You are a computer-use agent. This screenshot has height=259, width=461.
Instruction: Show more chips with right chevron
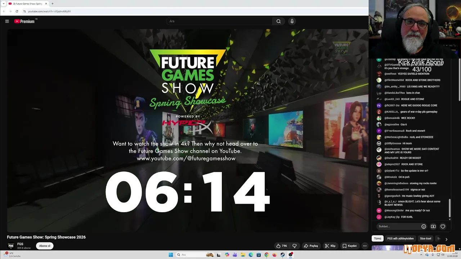(x=446, y=239)
